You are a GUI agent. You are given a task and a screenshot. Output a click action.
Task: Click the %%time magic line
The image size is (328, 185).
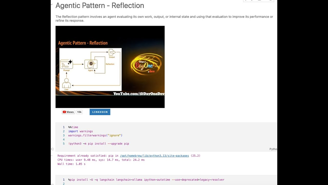[73, 127]
